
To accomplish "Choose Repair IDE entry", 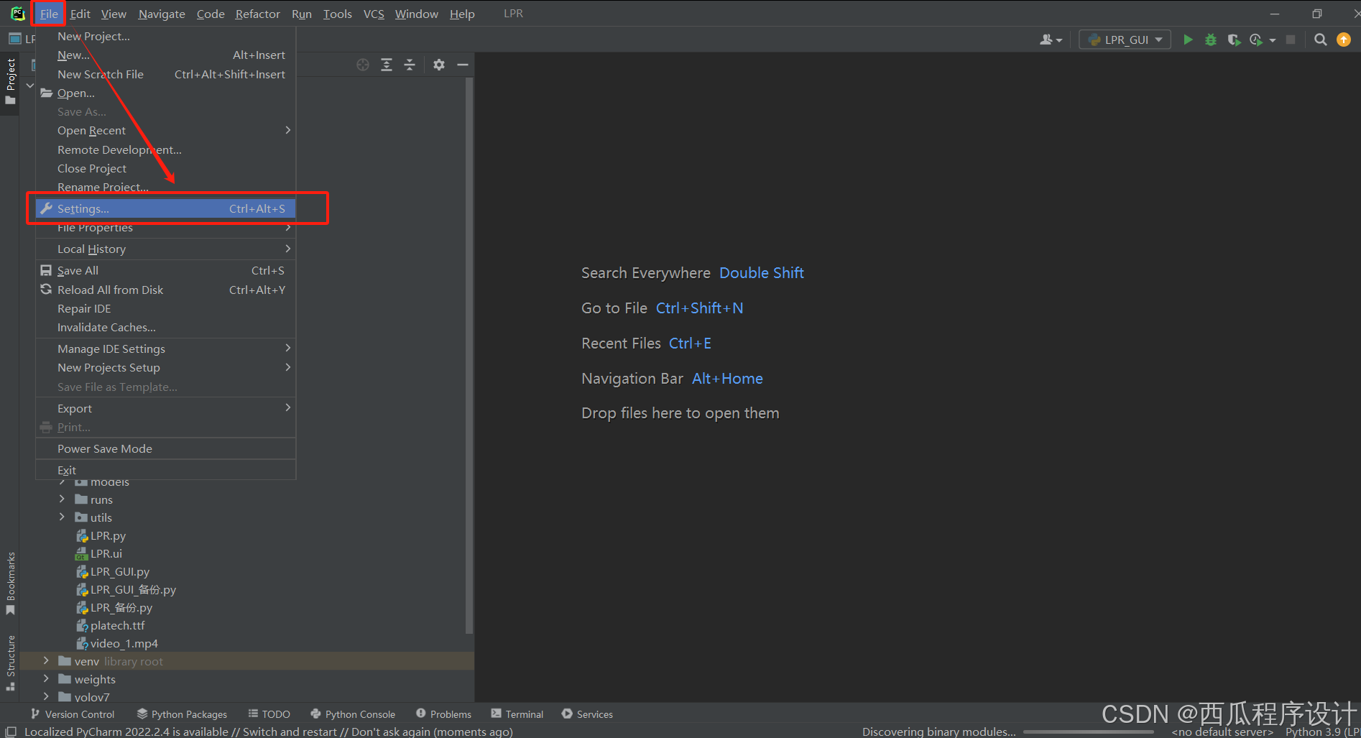I will coord(166,308).
